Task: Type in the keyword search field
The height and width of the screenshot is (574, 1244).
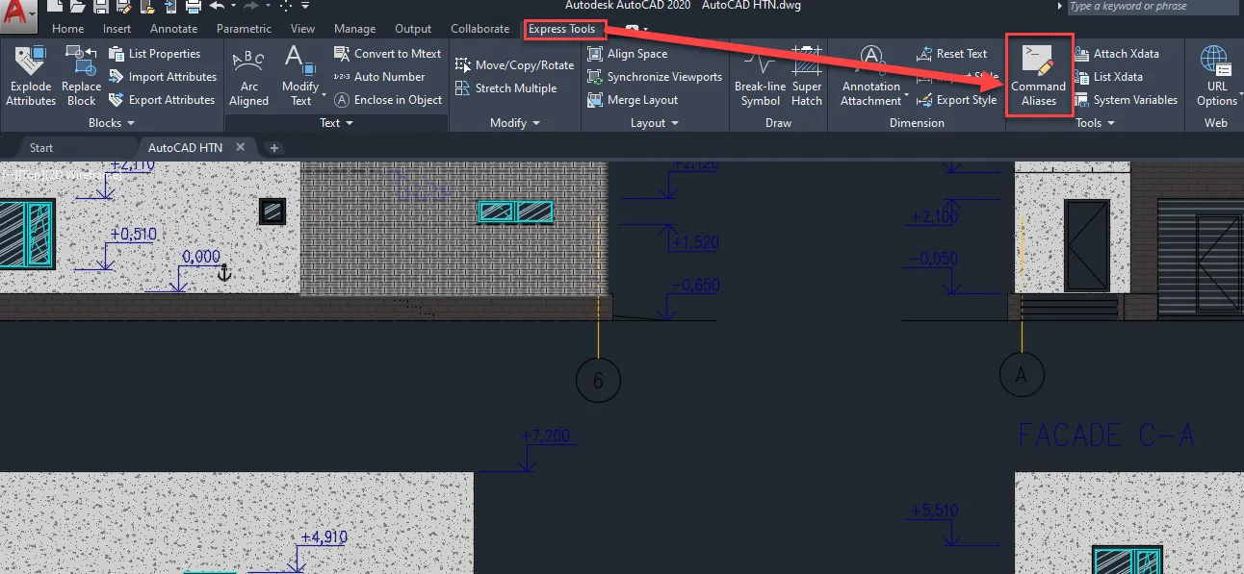Action: [x=1151, y=7]
